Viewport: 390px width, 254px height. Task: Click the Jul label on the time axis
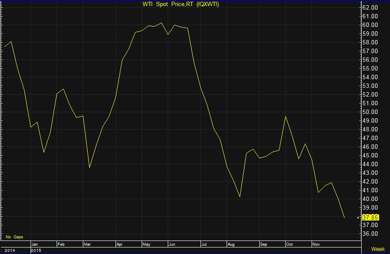coord(203,244)
